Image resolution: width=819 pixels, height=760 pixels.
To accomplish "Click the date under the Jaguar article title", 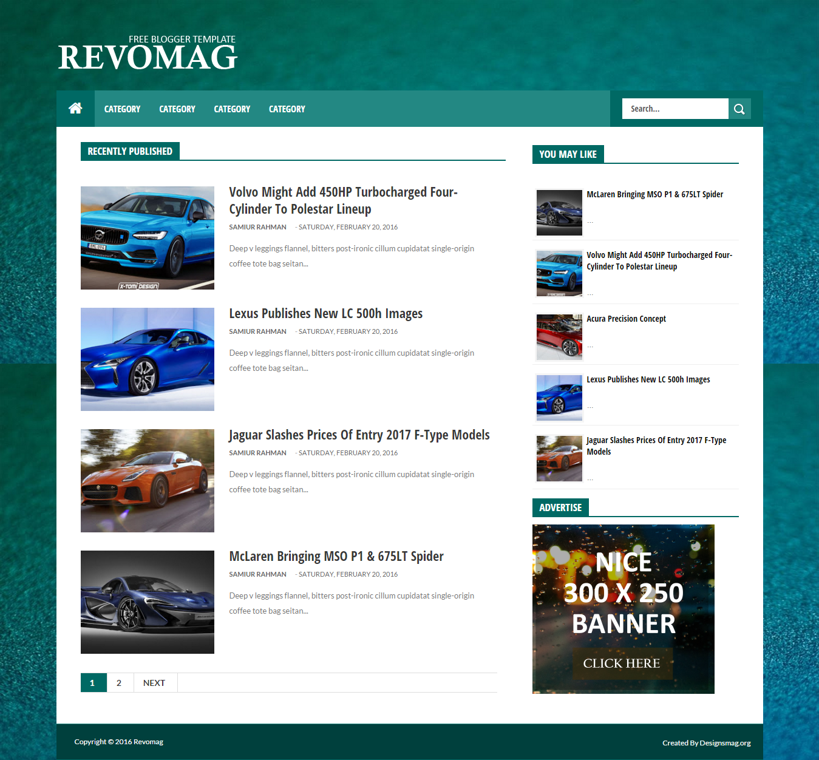I will (x=348, y=453).
